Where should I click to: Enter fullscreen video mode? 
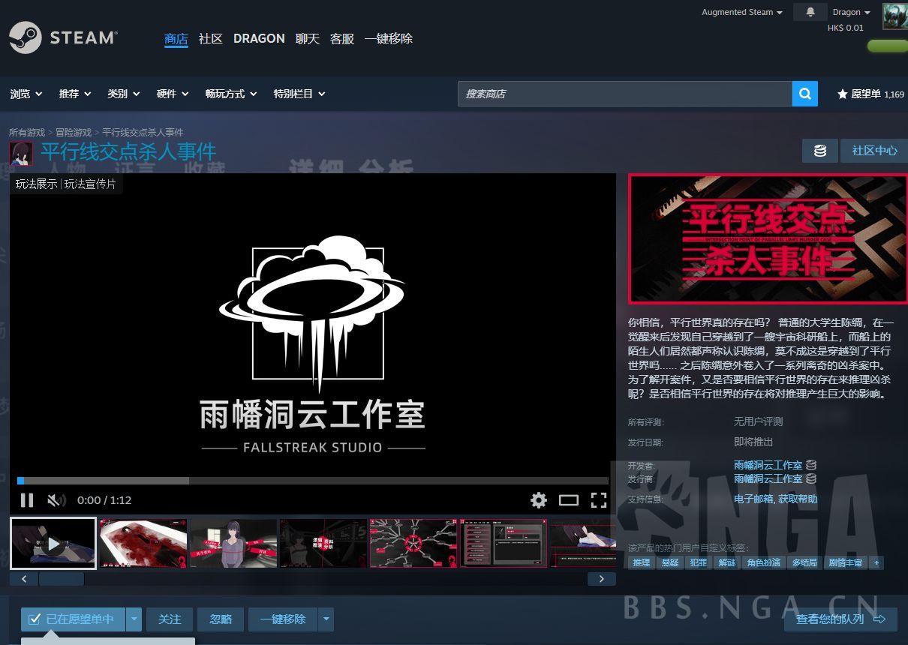click(598, 500)
